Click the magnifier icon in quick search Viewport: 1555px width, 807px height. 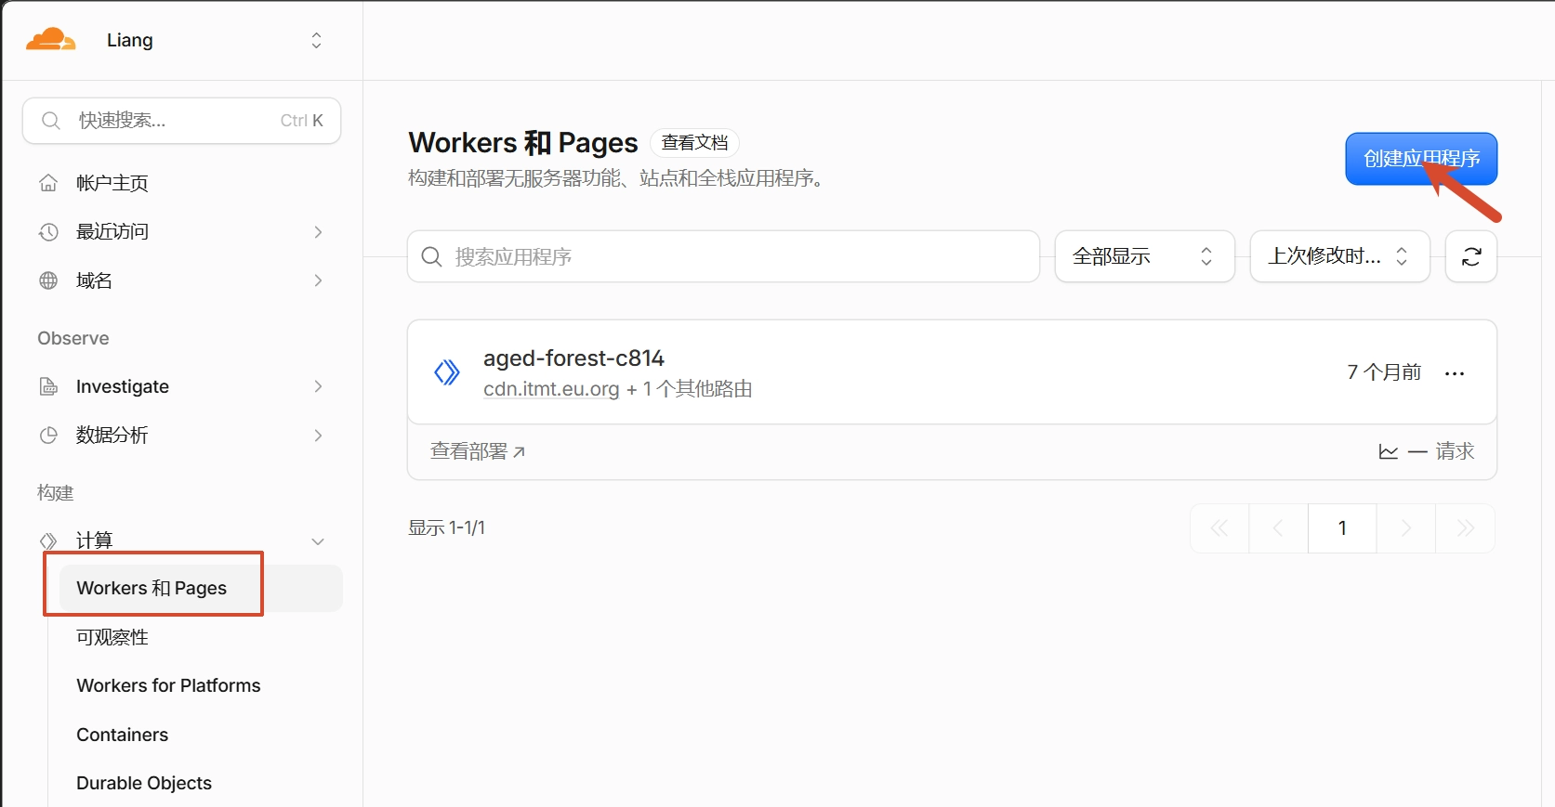pos(51,121)
